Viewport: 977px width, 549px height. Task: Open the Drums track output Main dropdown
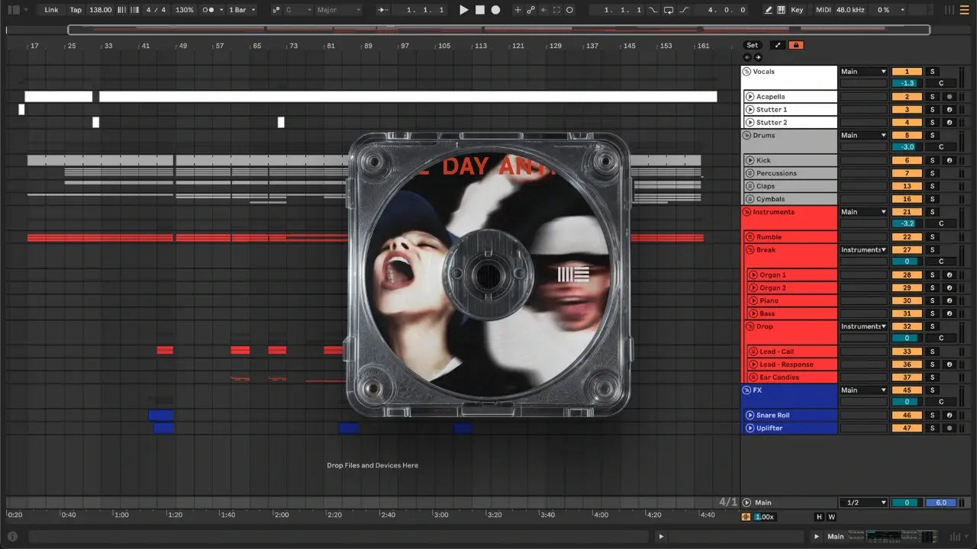(863, 136)
